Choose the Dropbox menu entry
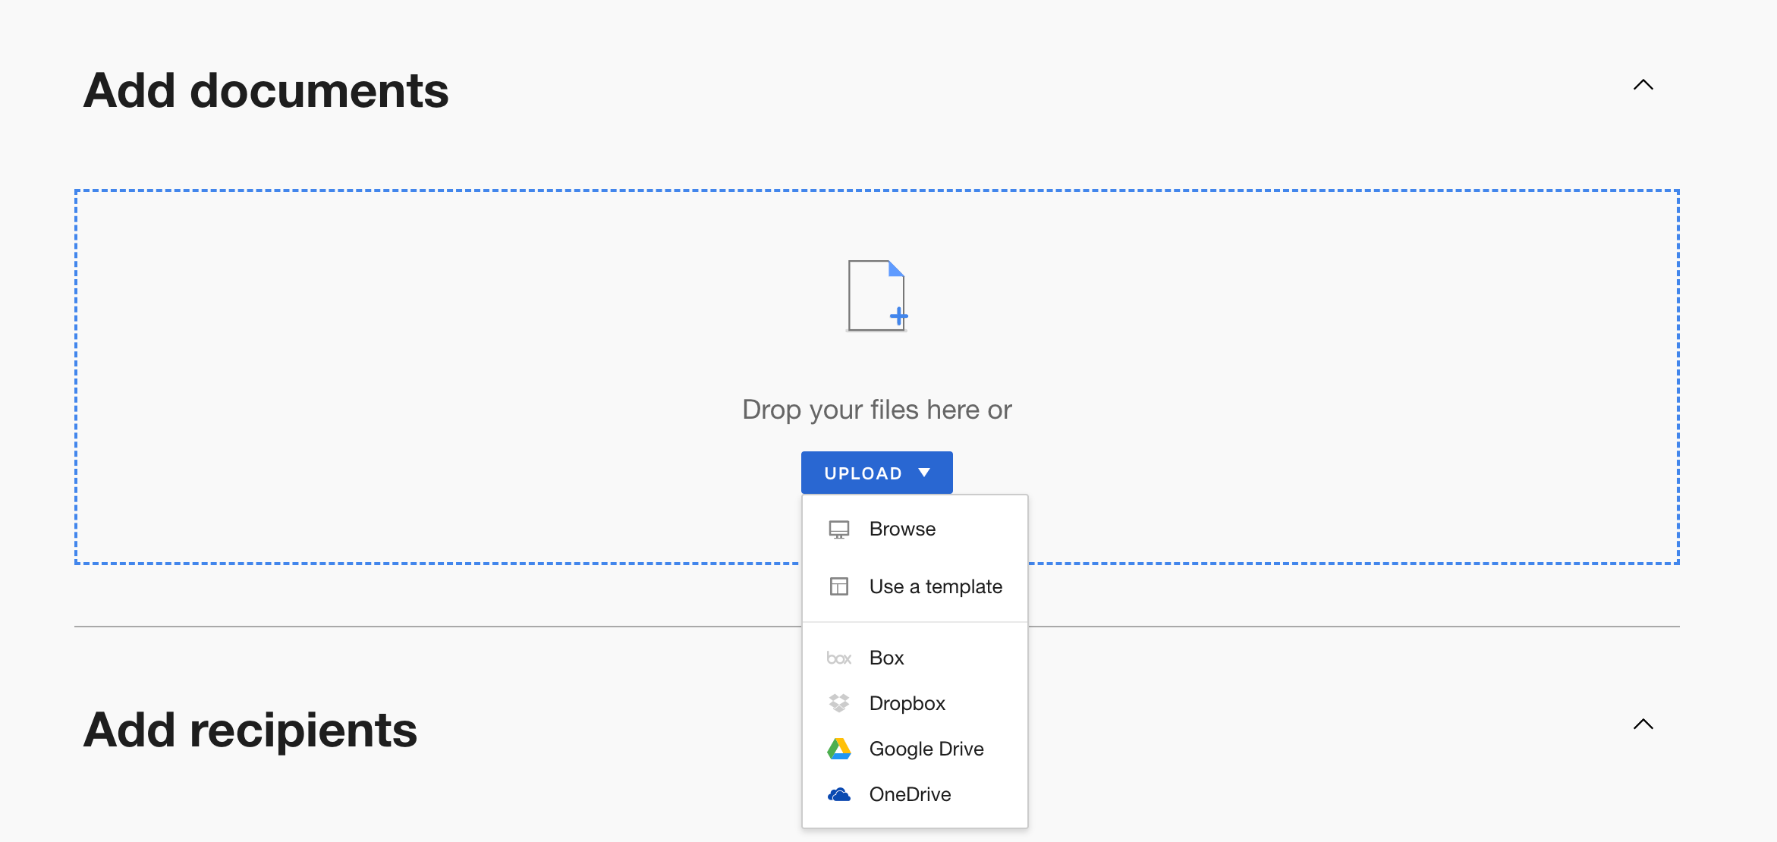The image size is (1777, 842). [x=907, y=703]
